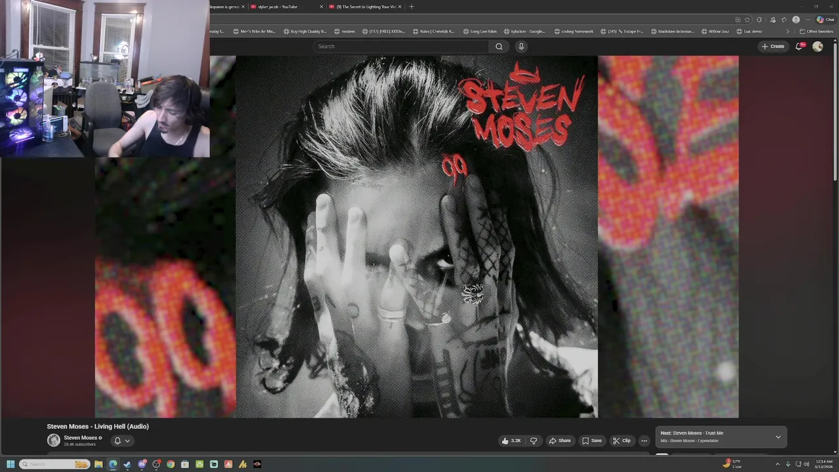
Task: Click the YouTube search field
Action: click(401, 47)
